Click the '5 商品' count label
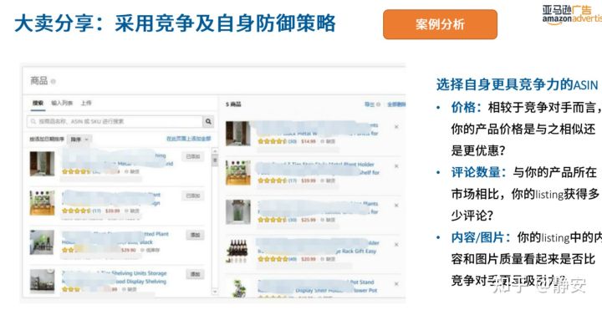Screen dimensions: 602x310 (x=233, y=104)
